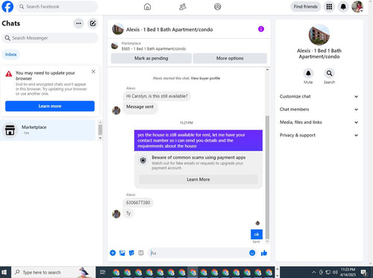Click Mark as pending button

click(x=151, y=58)
